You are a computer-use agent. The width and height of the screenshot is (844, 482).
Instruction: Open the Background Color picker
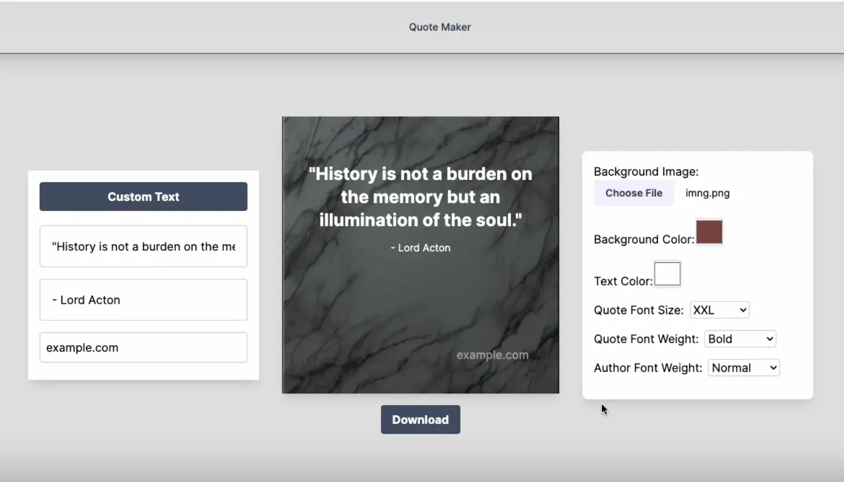coord(709,232)
